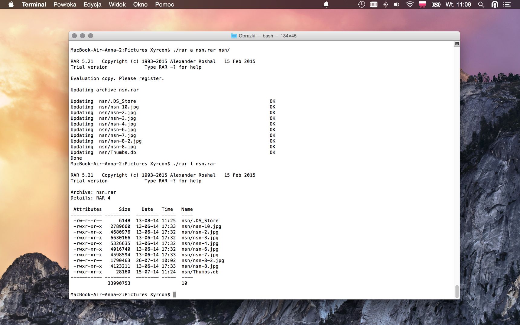Image resolution: width=520 pixels, height=325 pixels.
Task: Click 'nsn/Thumbs.db' in the archive listing
Action: point(200,272)
